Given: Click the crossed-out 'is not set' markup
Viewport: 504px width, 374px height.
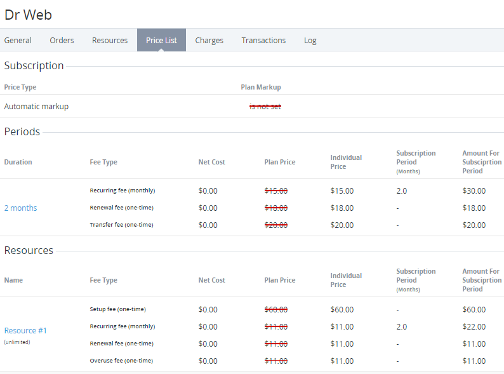Looking at the screenshot, I should (265, 107).
